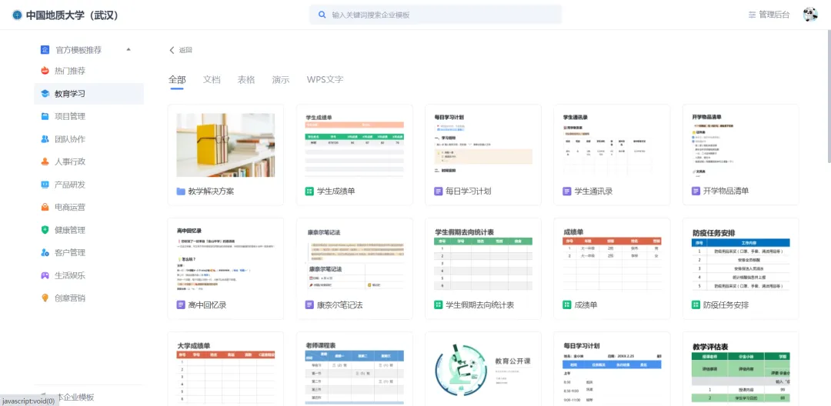Collapse the 官方模板推荐 section arrow
The image size is (831, 406).
pos(128,50)
